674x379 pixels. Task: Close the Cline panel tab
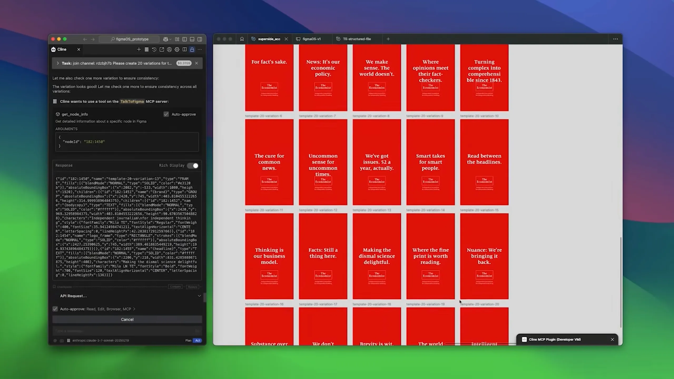pos(78,49)
